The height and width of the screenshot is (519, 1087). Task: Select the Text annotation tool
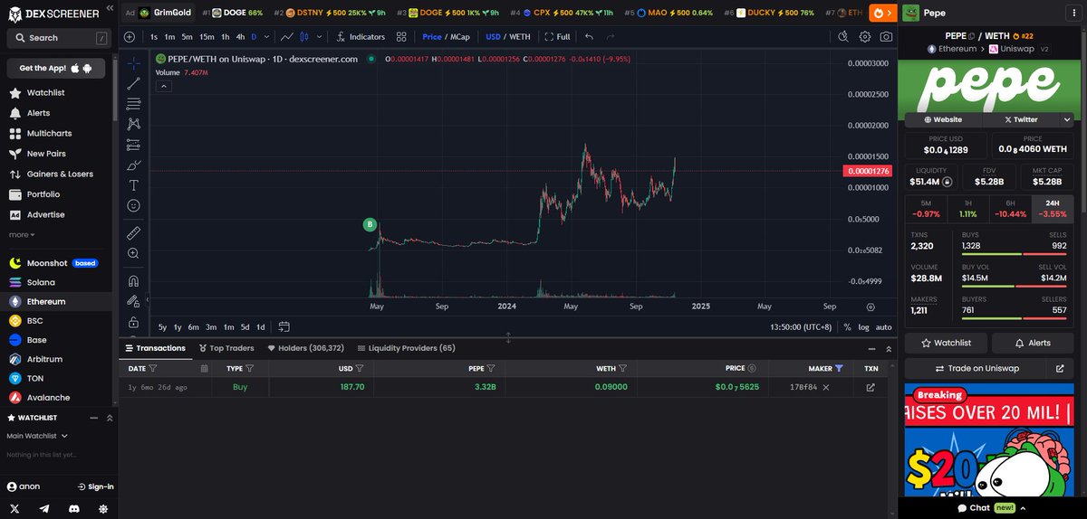pyautogui.click(x=133, y=185)
